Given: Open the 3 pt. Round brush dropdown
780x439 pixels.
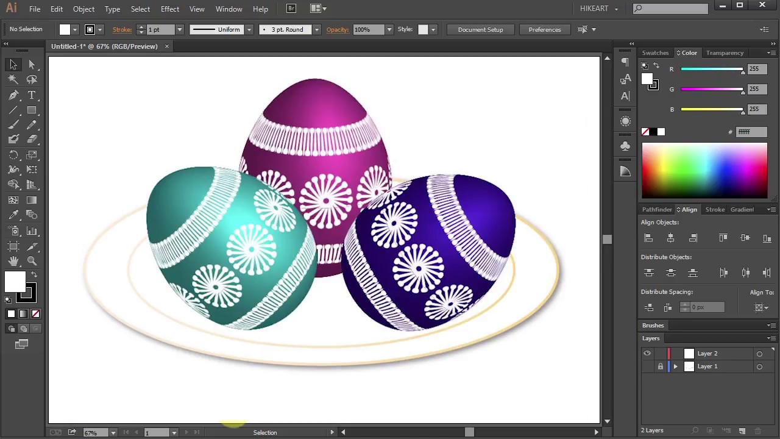Looking at the screenshot, I should (x=316, y=29).
